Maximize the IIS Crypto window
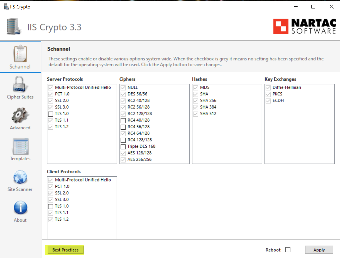Image resolution: width=340 pixels, height=258 pixels. pyautogui.click(x=313, y=7)
